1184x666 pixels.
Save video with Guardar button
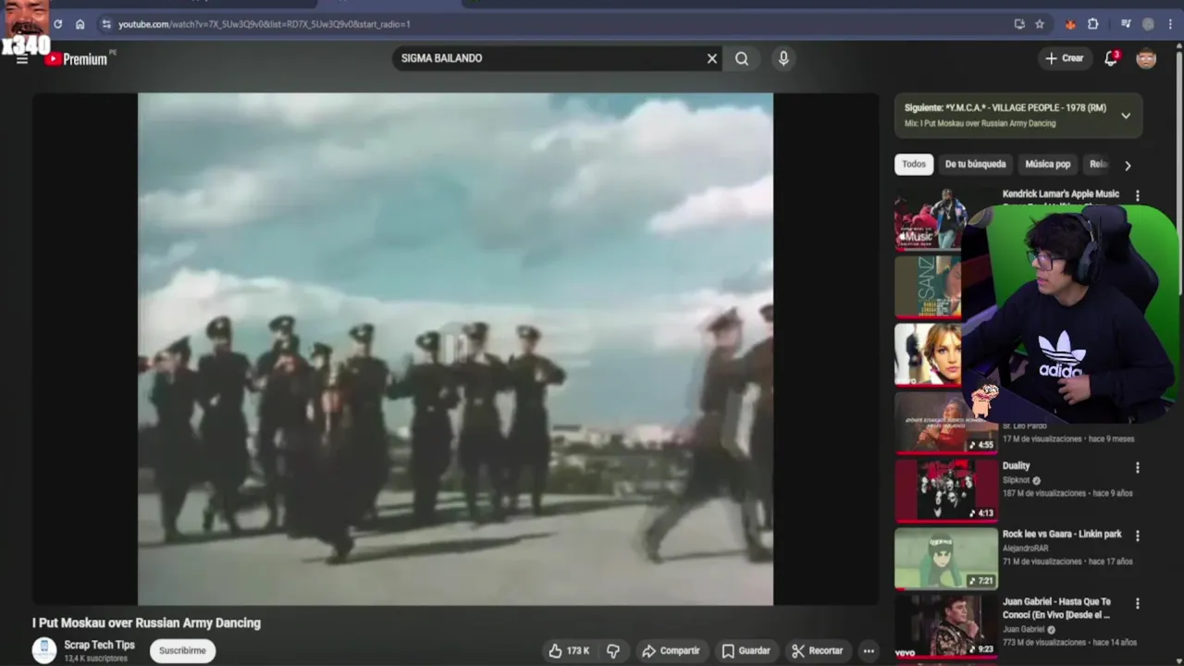[x=746, y=651]
